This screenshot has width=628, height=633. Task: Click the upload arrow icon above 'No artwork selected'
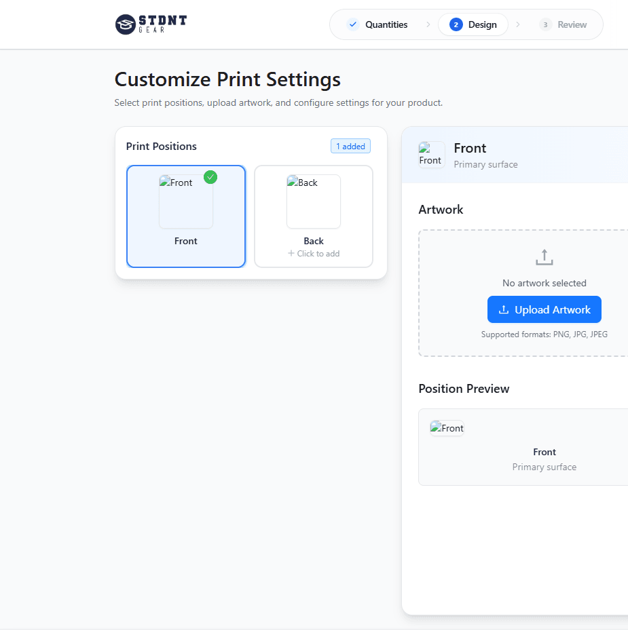click(x=544, y=257)
